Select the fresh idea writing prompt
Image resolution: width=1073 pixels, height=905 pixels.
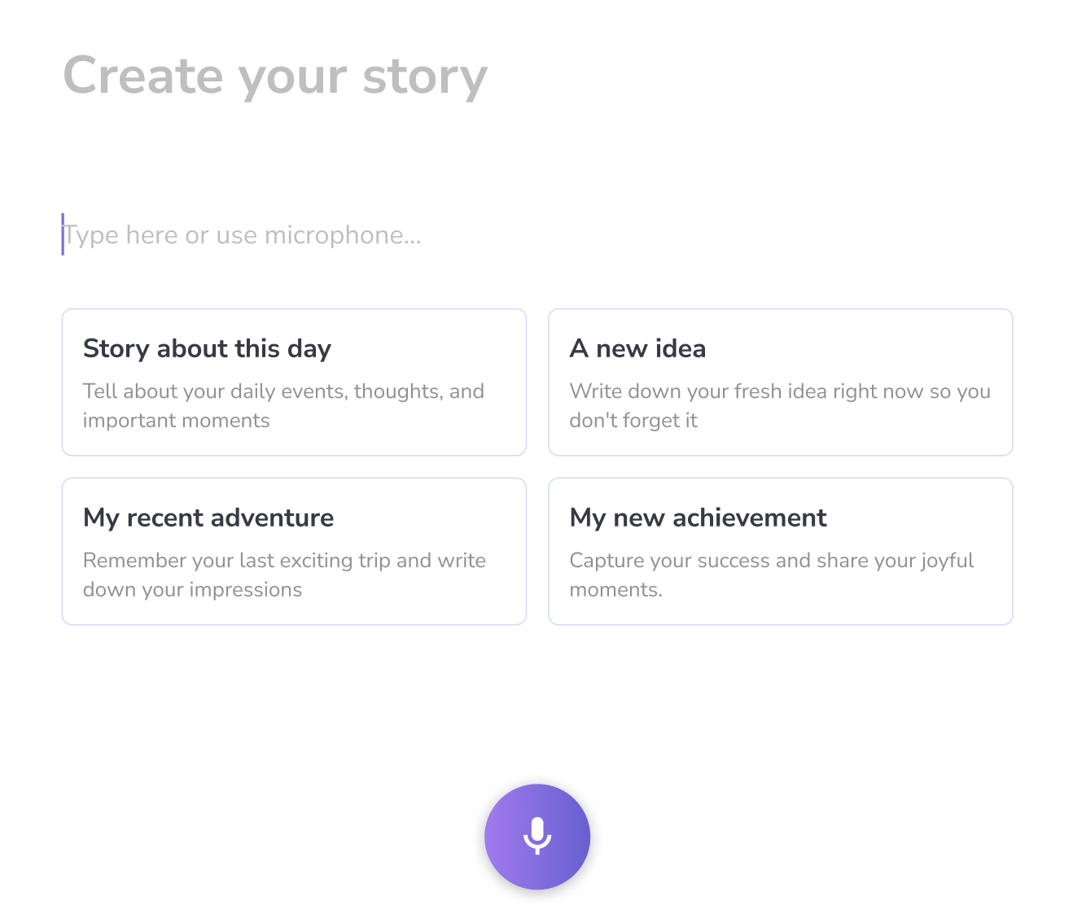780,382
